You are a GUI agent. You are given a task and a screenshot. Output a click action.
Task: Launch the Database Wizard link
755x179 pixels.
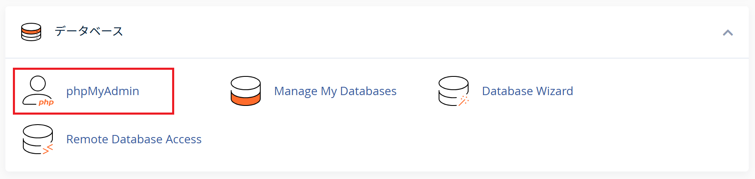pyautogui.click(x=528, y=91)
